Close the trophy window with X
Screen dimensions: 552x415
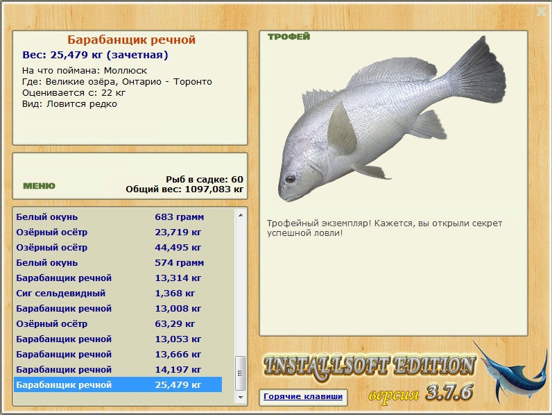(542, 12)
